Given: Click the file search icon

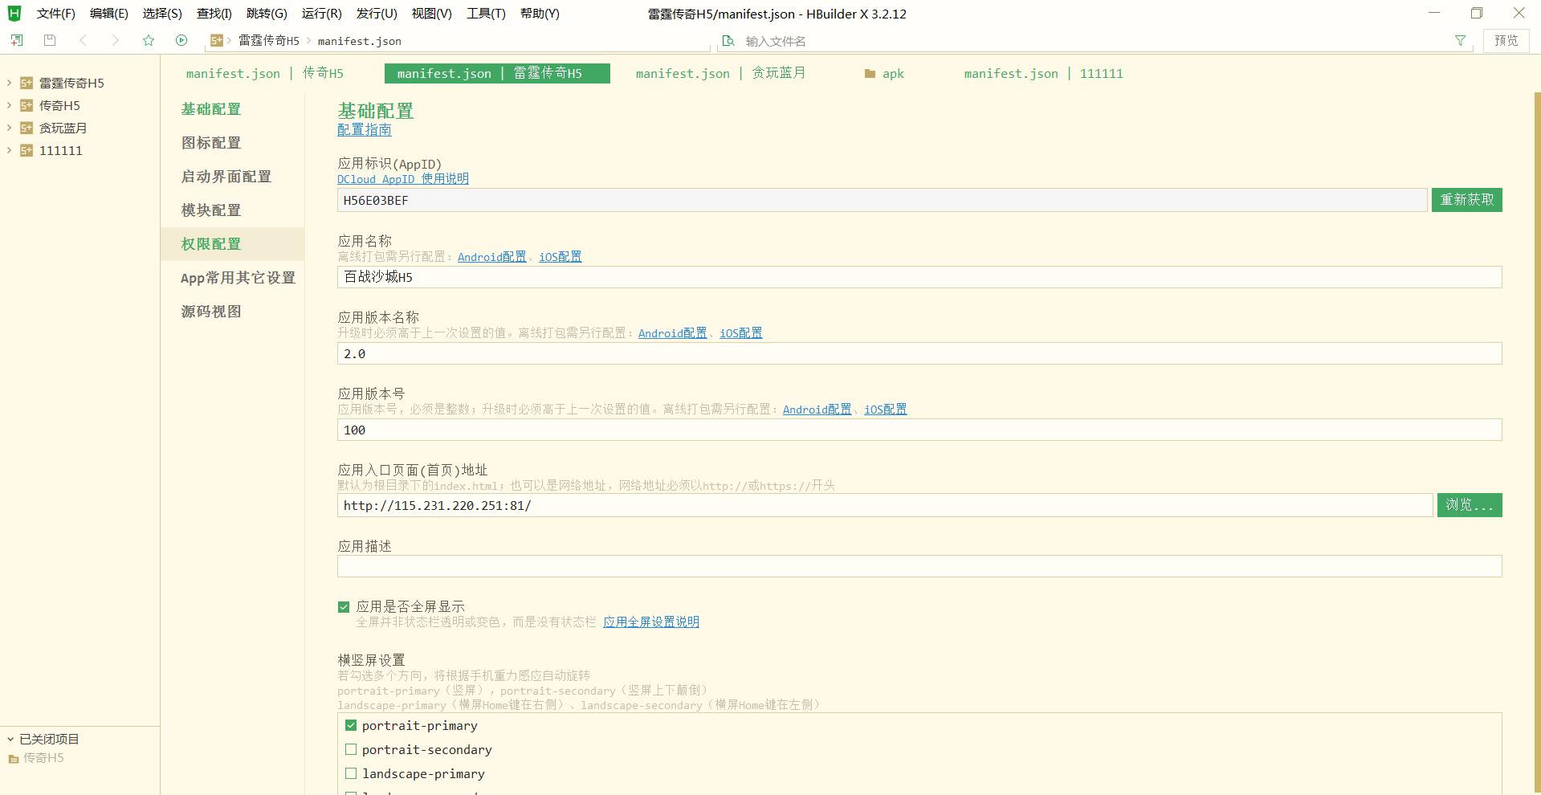Looking at the screenshot, I should [x=728, y=40].
